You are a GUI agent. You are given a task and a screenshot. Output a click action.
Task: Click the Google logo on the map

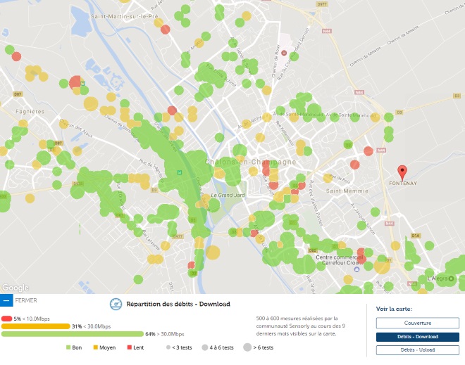point(14,288)
